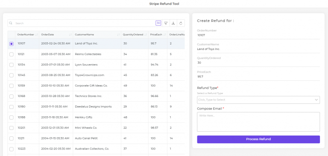Sort by QuantityOrdered column arrows
The width and height of the screenshot is (328, 156).
(146, 35)
